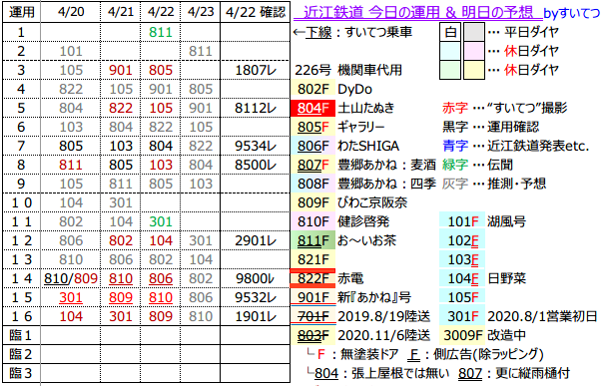Viewport: 608px width, 386px height.
Task: Click the 821F legend cell
Action: tap(312, 259)
